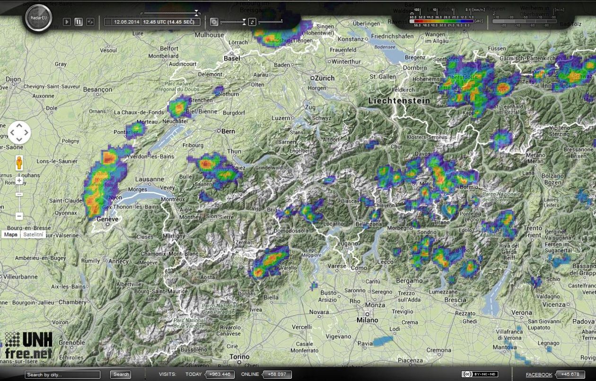Click the dBZ color scale bar
The image size is (596, 381).
(x=442, y=21)
